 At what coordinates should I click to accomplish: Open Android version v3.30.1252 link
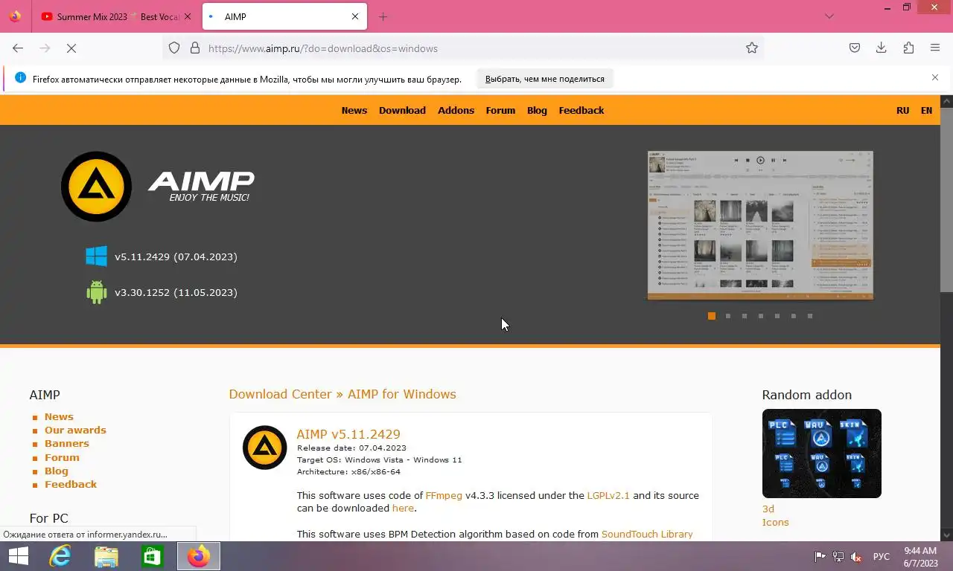176,292
